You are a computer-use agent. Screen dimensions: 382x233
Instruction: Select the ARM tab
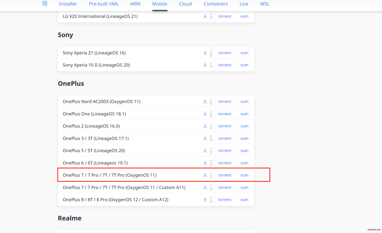(135, 4)
